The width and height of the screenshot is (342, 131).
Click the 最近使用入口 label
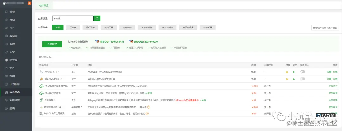45,57
